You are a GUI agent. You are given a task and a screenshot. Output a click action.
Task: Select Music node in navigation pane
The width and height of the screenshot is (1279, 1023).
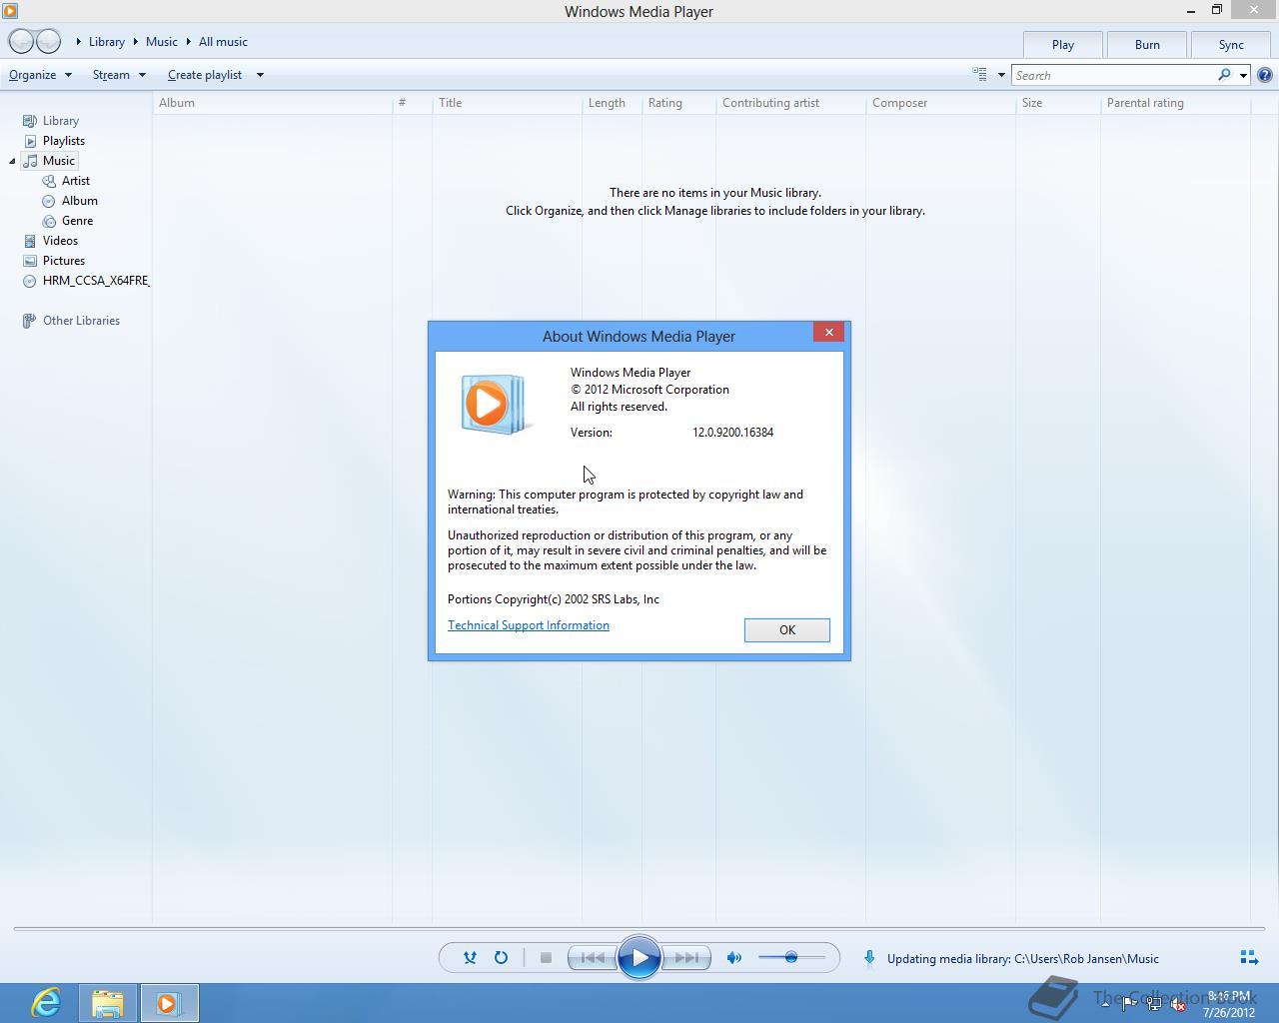coord(49,161)
